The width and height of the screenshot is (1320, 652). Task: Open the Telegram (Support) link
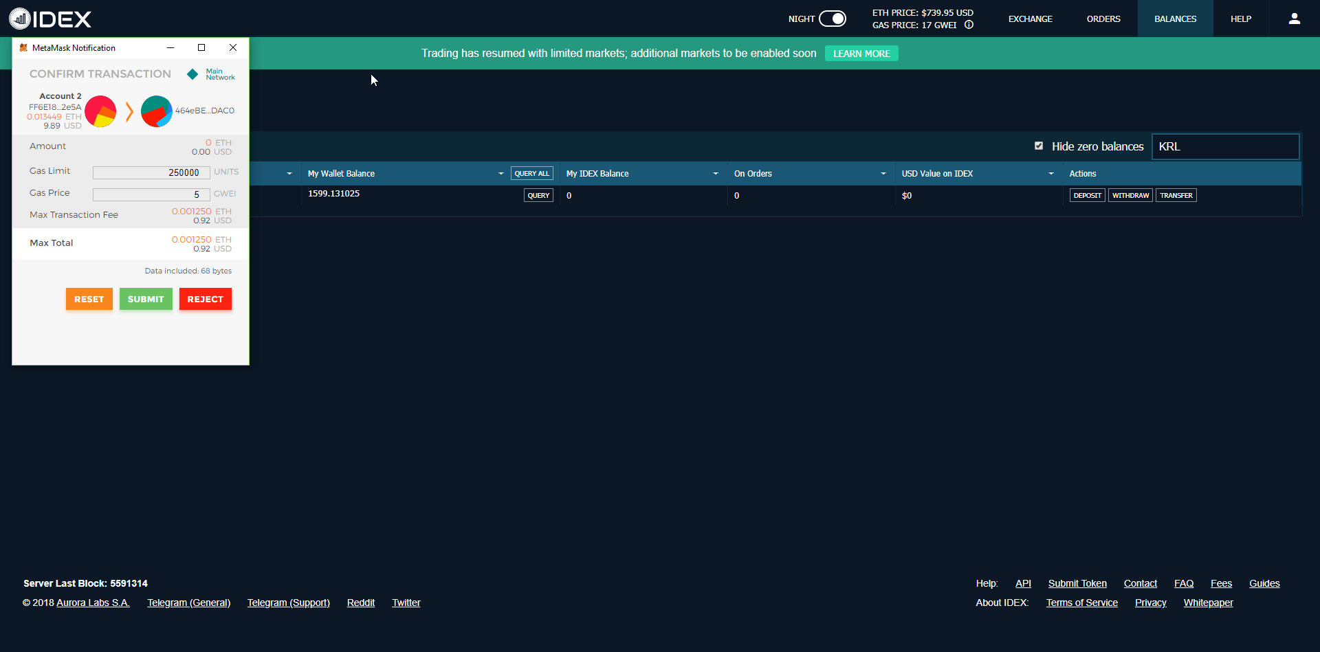point(289,603)
